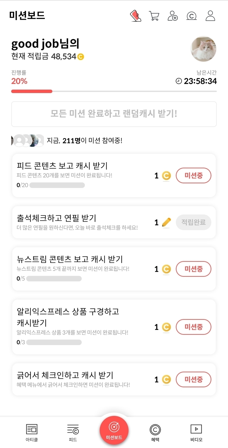Tap the cat profile picture
Image resolution: width=228 pixels, height=448 pixels.
coord(204,49)
